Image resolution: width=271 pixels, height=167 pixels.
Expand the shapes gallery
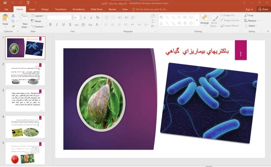(197, 20)
